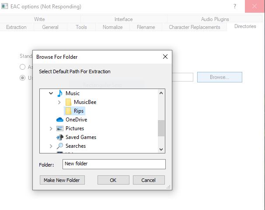Open the Tools tab
Image resolution: width=265 pixels, height=210 pixels.
click(x=81, y=27)
